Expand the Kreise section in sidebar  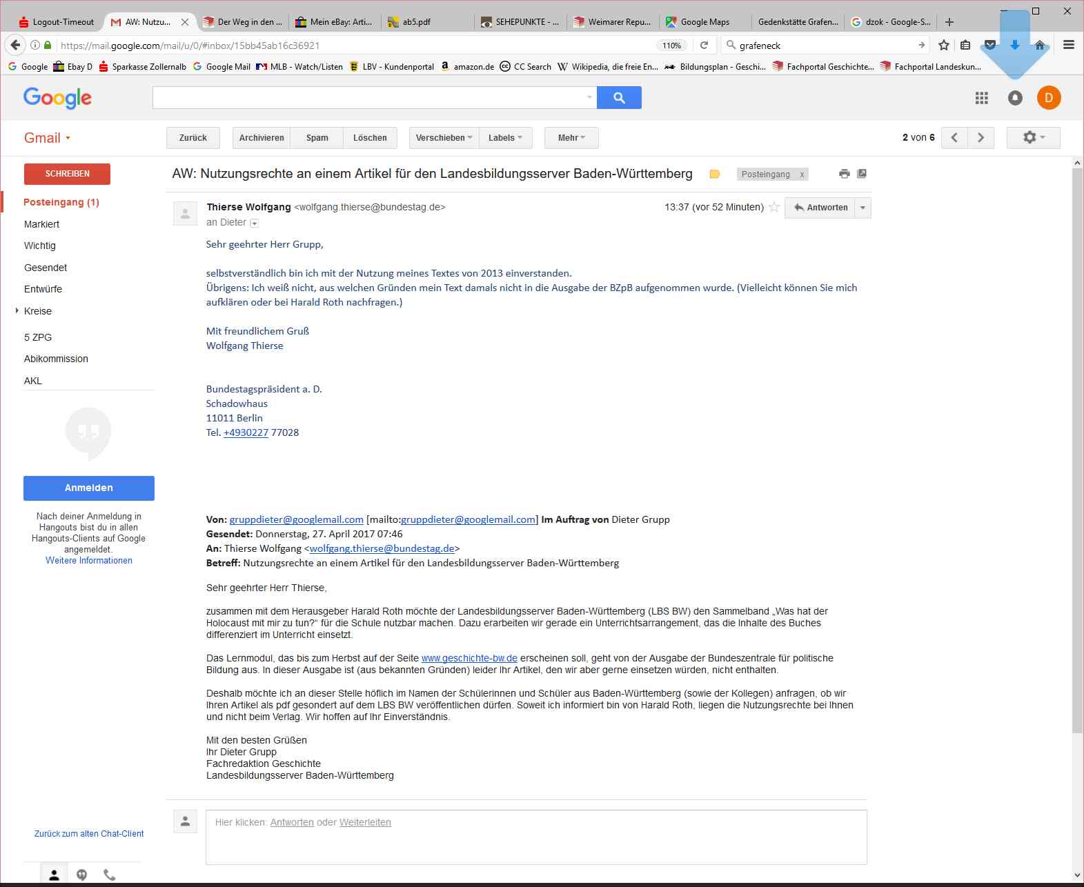click(17, 311)
